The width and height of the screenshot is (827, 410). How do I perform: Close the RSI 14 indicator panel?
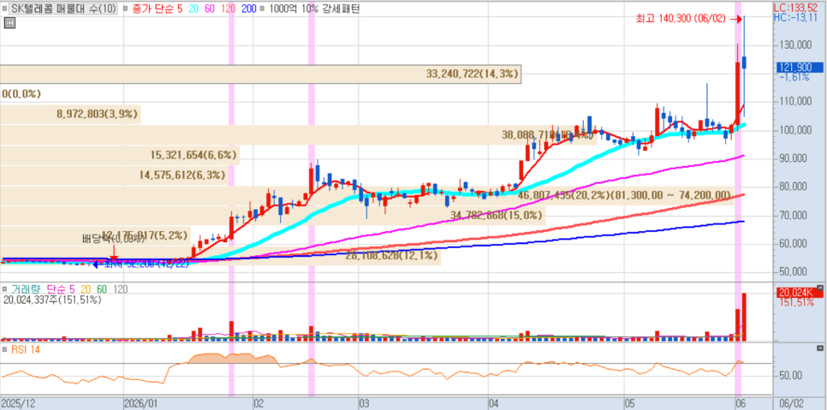819,348
